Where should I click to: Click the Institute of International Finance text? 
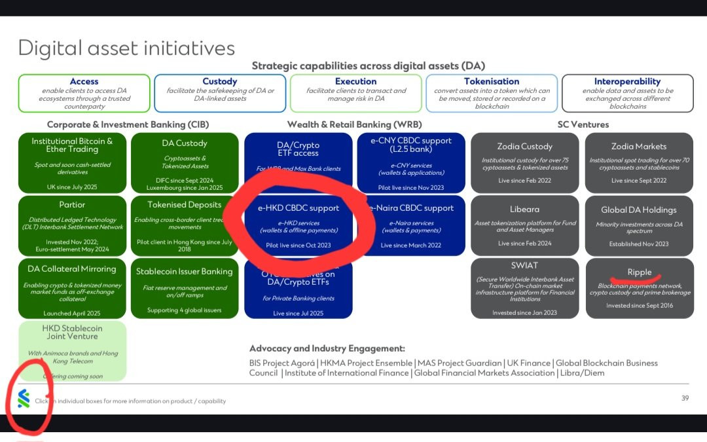coord(346,373)
